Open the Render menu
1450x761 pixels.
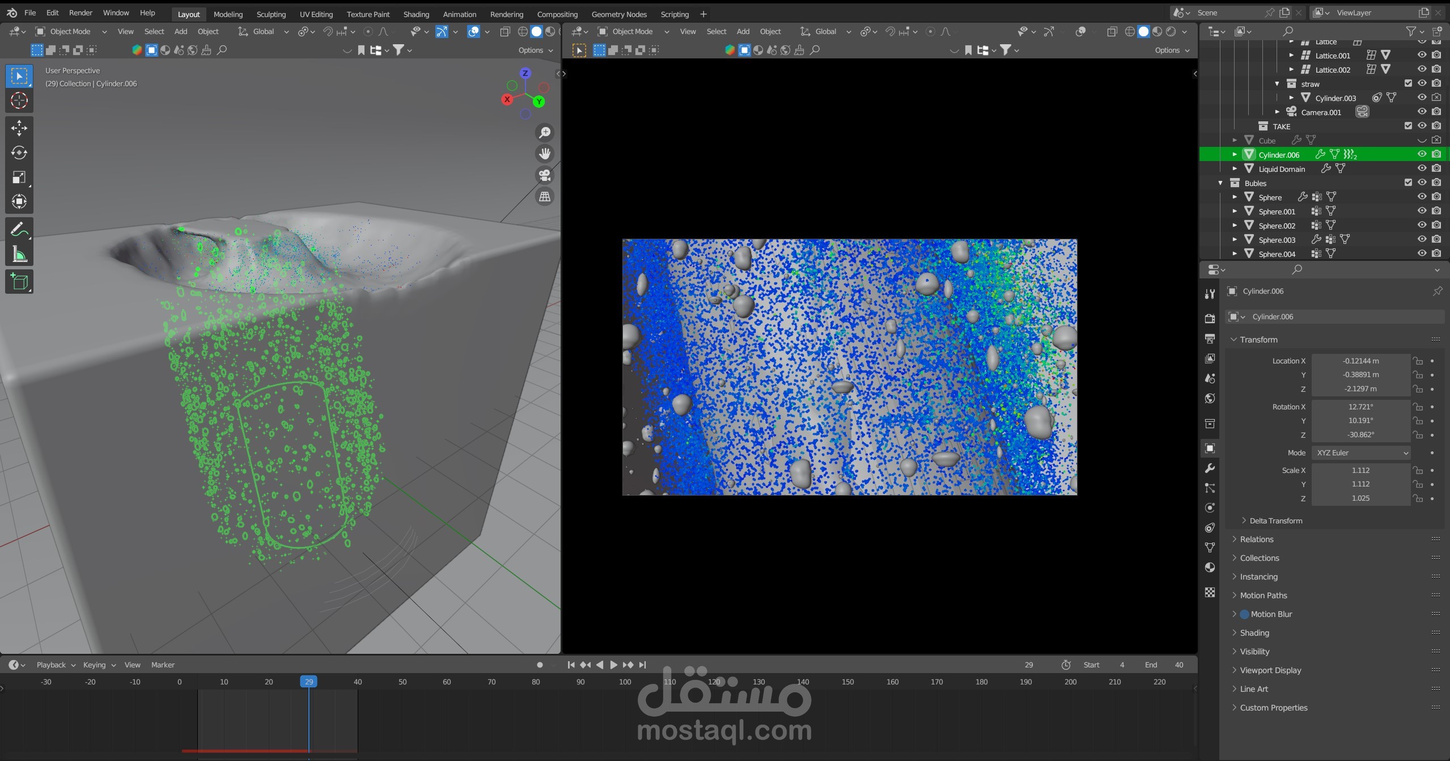coord(80,12)
